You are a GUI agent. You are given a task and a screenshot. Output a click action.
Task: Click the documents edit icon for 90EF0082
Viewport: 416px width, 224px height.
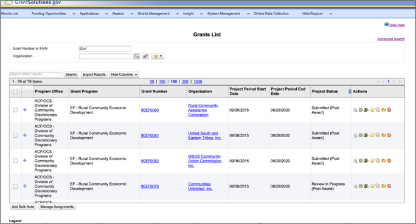tap(361, 161)
